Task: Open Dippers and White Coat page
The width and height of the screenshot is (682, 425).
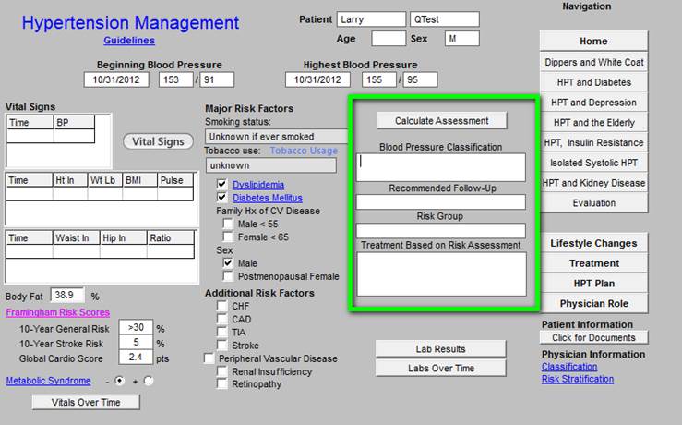Action: click(593, 62)
